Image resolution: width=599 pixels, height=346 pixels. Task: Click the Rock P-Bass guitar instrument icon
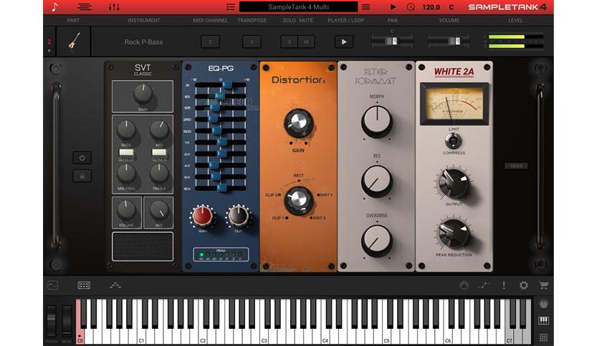[x=74, y=41]
